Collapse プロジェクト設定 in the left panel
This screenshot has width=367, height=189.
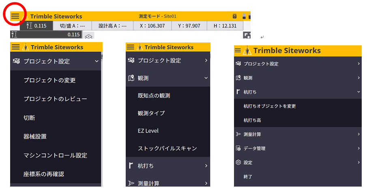[97, 62]
